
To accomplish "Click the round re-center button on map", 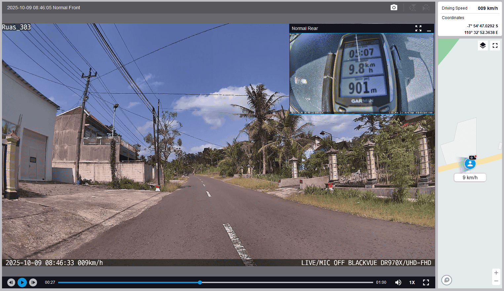I will point(446,280).
